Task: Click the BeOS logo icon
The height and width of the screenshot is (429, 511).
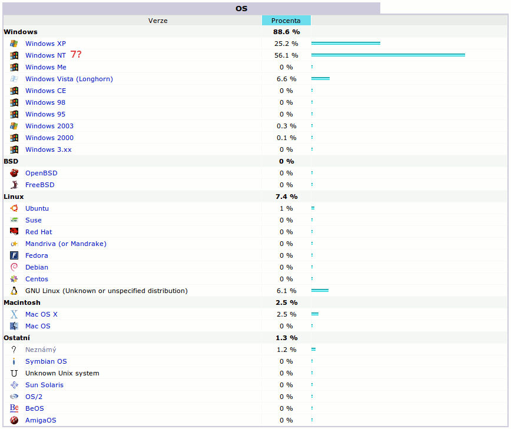Action: point(14,408)
